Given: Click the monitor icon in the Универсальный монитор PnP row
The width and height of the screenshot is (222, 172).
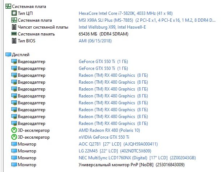Looking at the screenshot, I should 14,165.
